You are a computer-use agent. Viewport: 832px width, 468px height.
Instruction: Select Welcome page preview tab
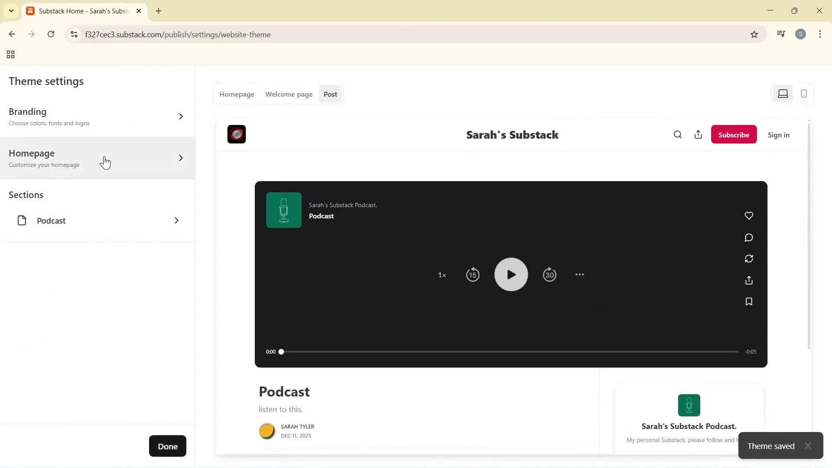(289, 94)
